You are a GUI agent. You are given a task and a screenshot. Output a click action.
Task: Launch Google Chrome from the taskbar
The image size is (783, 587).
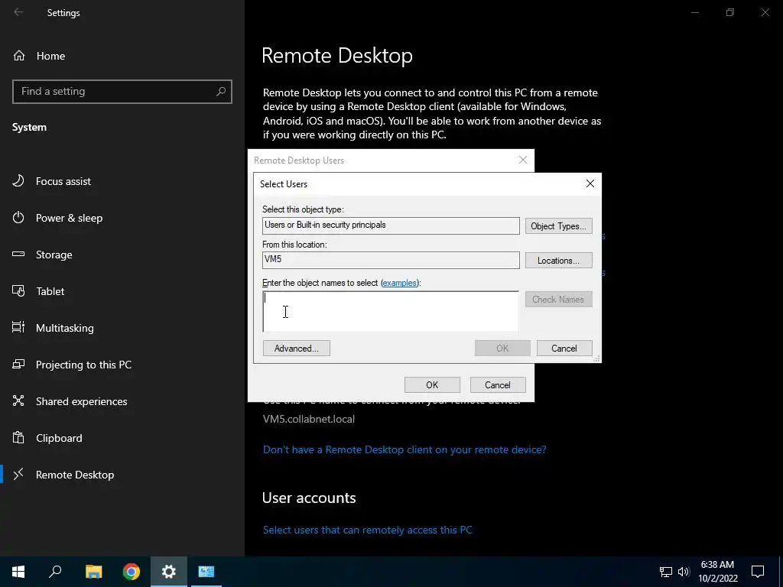point(132,572)
